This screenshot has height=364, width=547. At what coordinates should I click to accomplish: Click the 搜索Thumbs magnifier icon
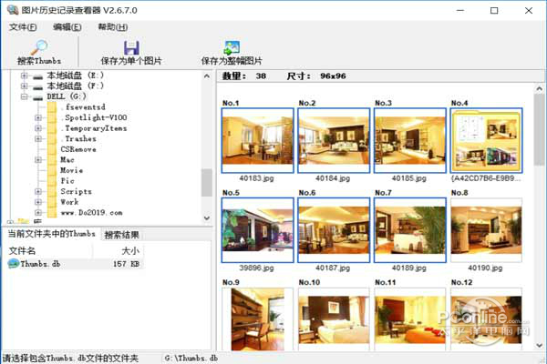coord(39,47)
